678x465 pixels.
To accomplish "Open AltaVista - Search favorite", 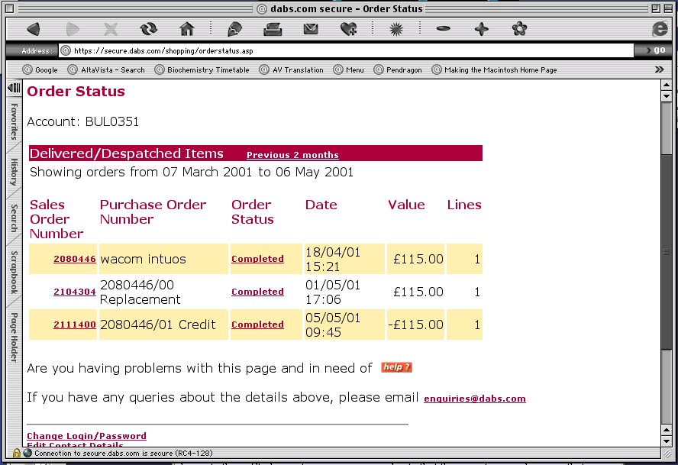I will click(x=106, y=69).
